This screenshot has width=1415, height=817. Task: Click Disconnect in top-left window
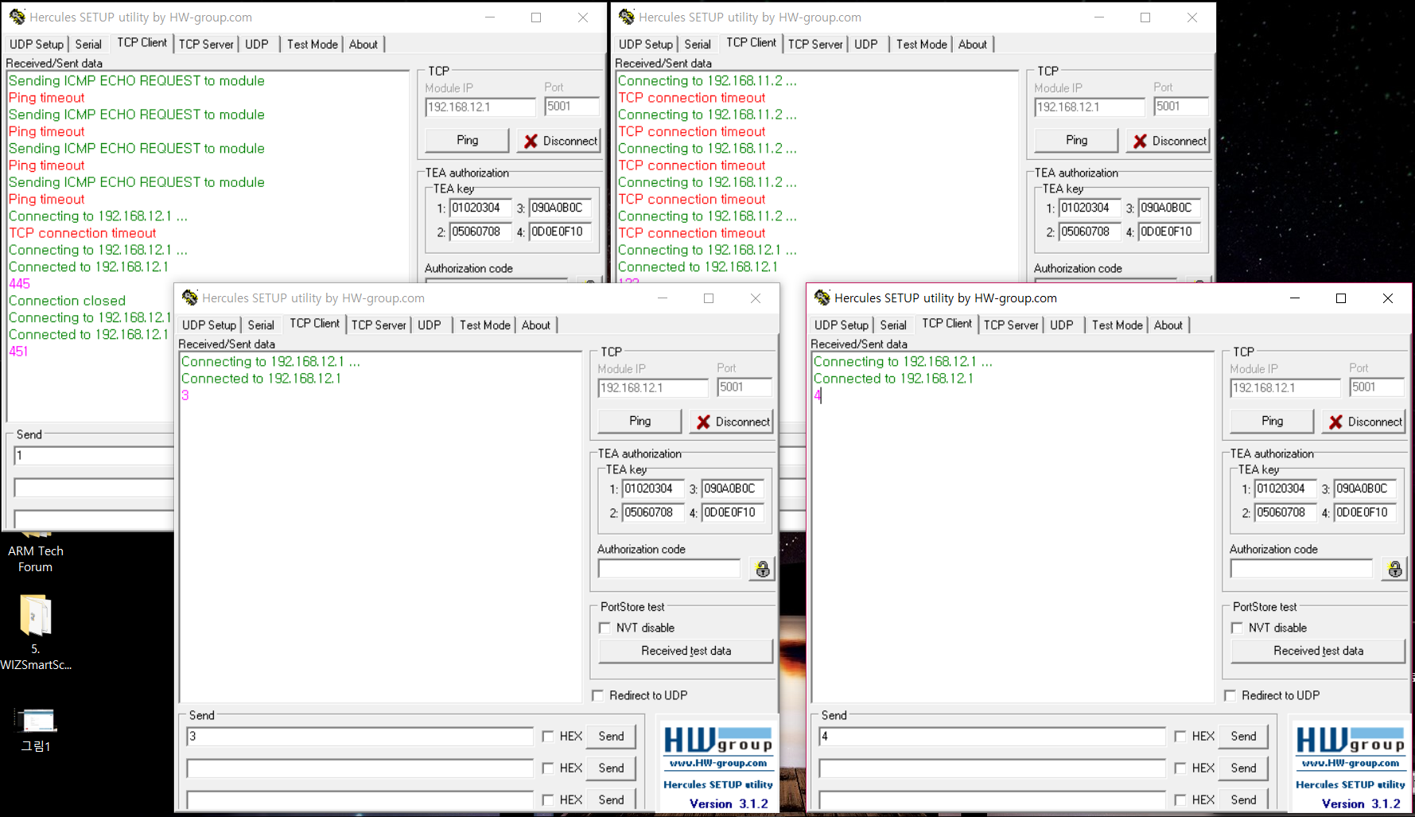(559, 141)
